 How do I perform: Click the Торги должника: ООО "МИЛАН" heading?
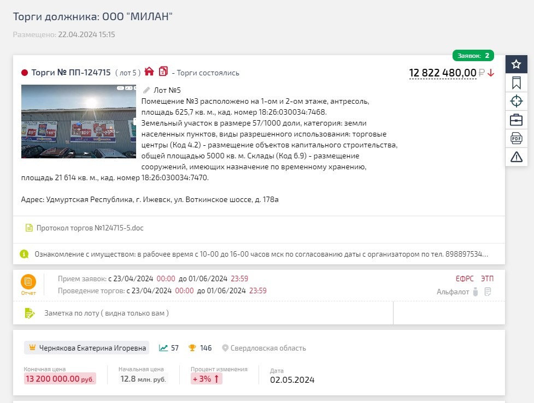point(92,16)
